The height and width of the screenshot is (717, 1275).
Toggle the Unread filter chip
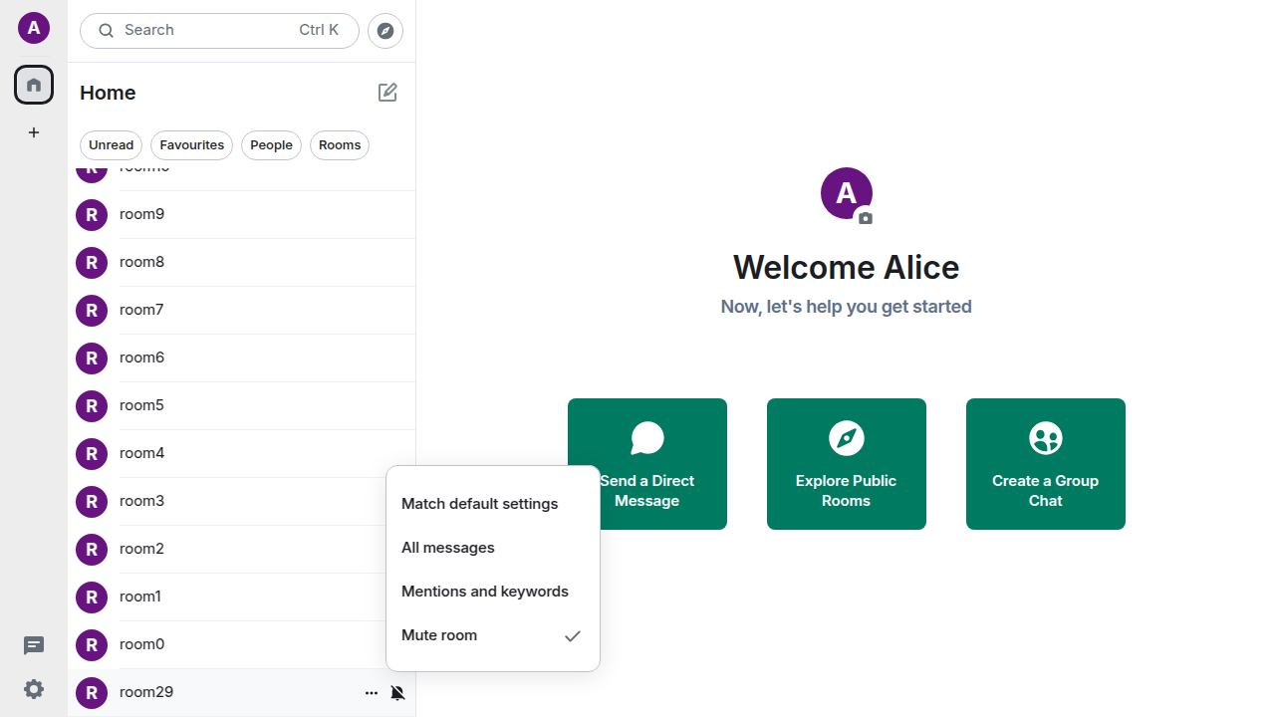111,145
